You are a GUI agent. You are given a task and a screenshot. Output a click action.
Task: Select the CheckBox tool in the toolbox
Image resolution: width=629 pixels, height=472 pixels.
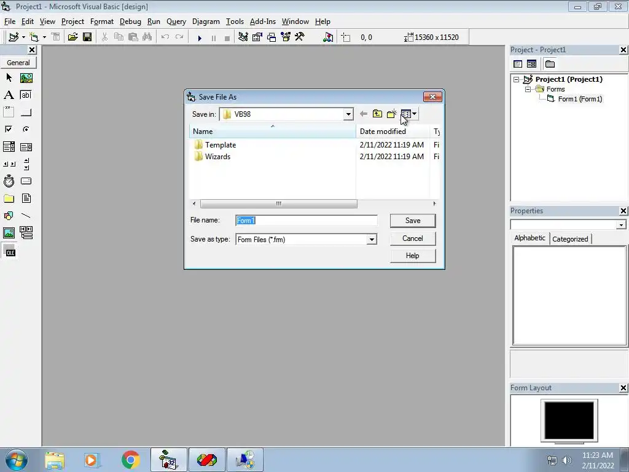click(9, 129)
